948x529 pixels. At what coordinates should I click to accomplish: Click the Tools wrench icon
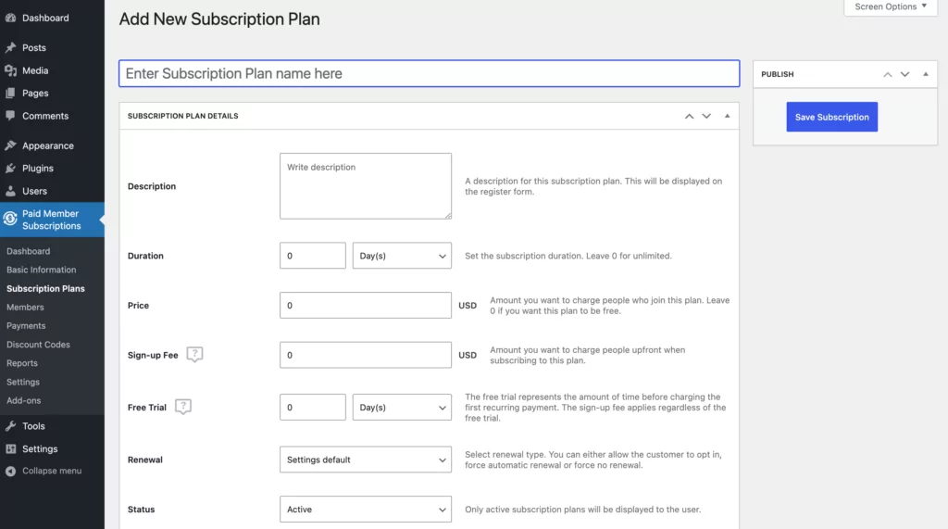(x=10, y=426)
